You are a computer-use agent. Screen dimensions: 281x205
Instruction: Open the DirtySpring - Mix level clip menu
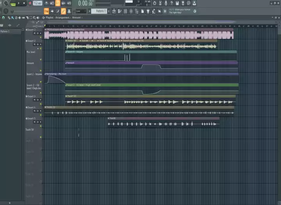[46, 74]
